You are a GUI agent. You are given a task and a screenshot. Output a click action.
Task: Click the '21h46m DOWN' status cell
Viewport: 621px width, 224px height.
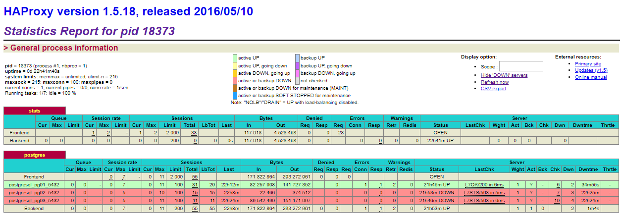point(437,201)
